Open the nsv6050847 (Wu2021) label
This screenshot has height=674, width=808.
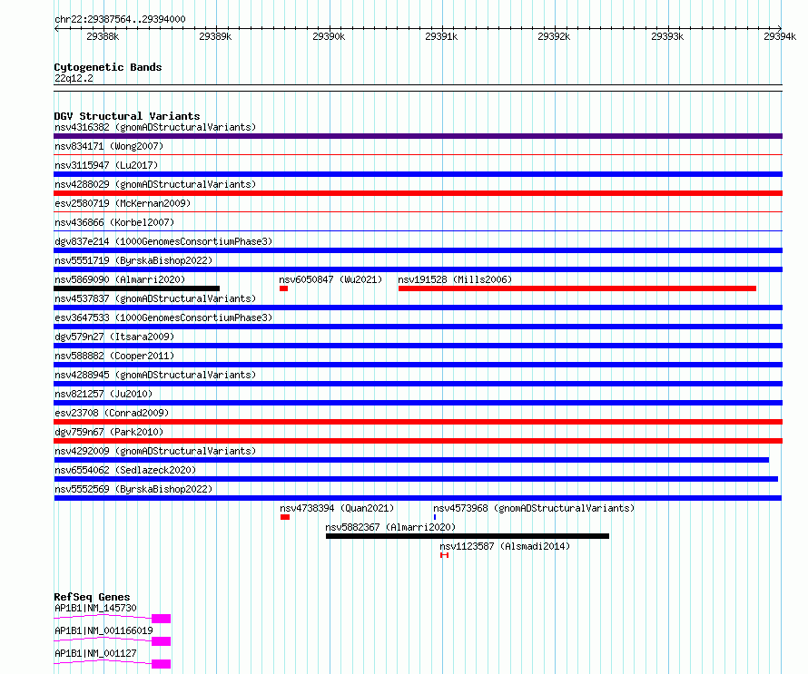330,279
